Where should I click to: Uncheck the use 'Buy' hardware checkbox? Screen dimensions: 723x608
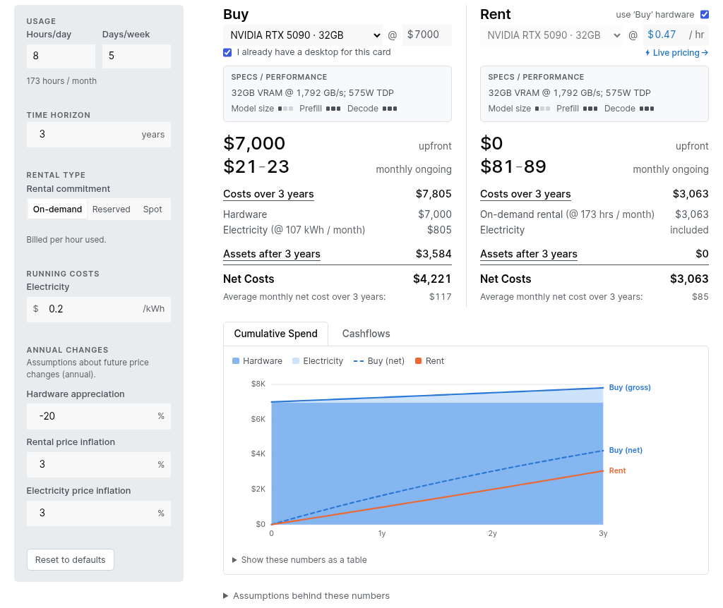click(x=705, y=14)
